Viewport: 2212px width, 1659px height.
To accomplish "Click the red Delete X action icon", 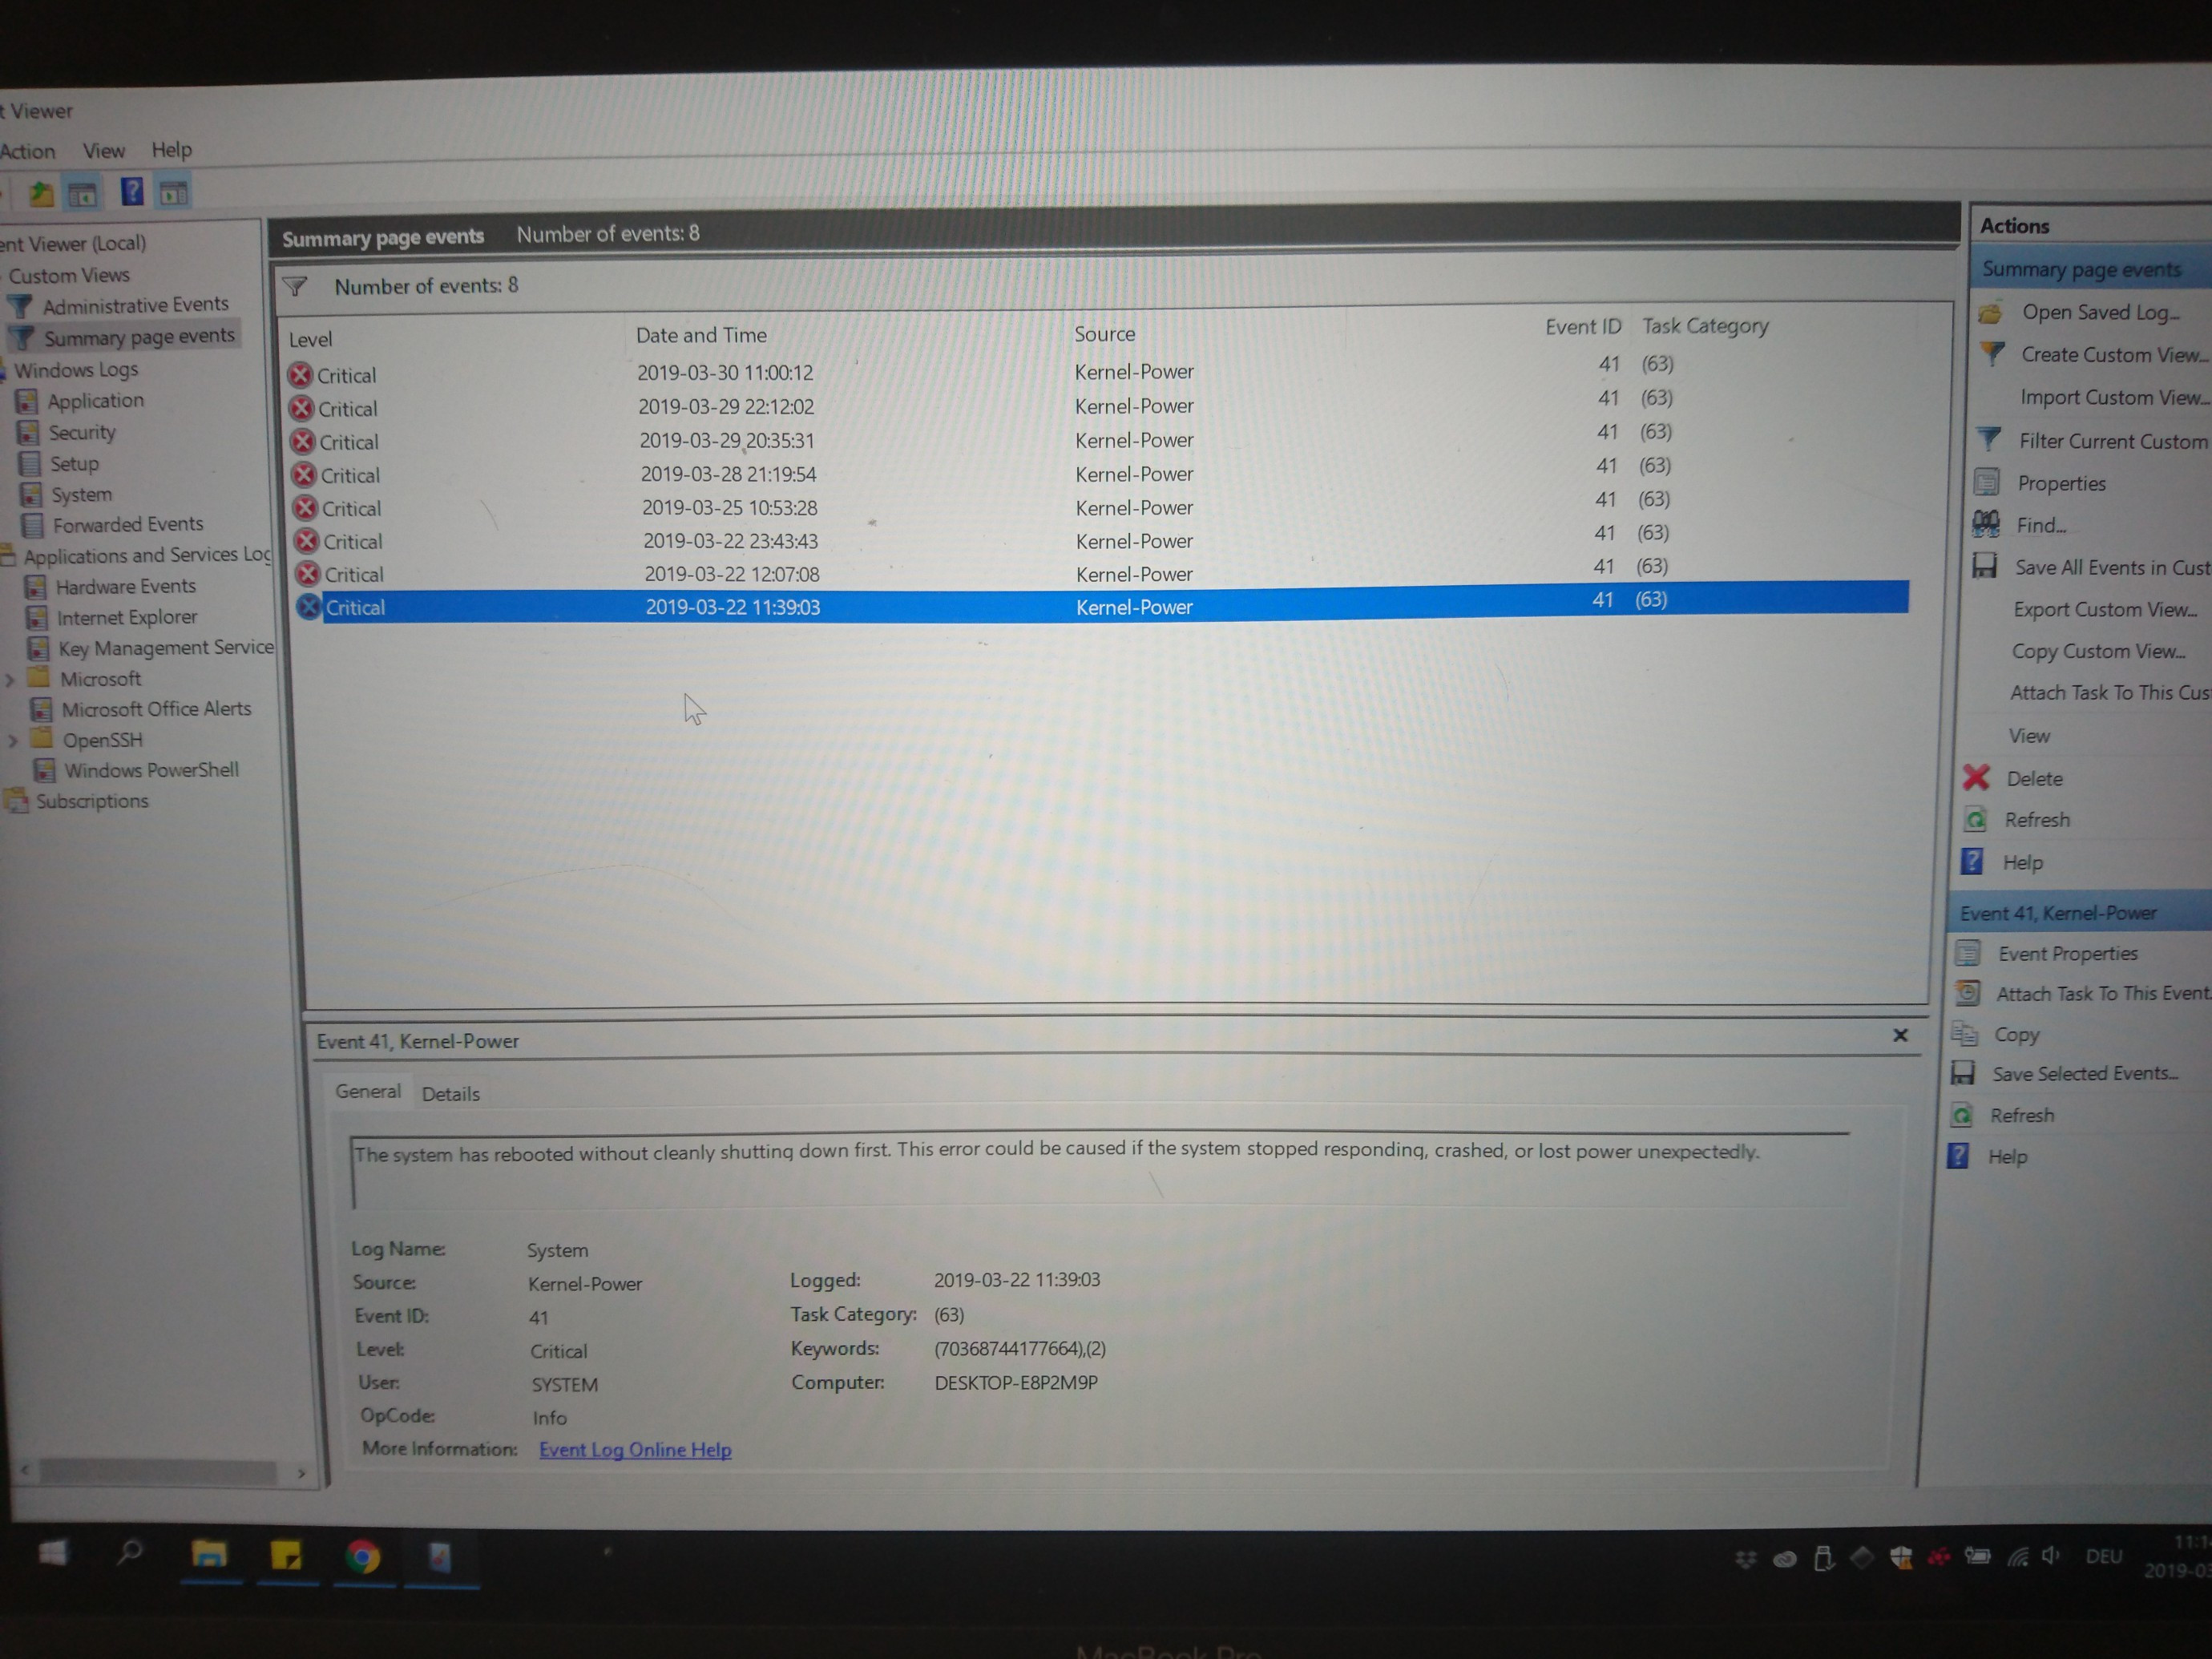I will click(x=1976, y=778).
